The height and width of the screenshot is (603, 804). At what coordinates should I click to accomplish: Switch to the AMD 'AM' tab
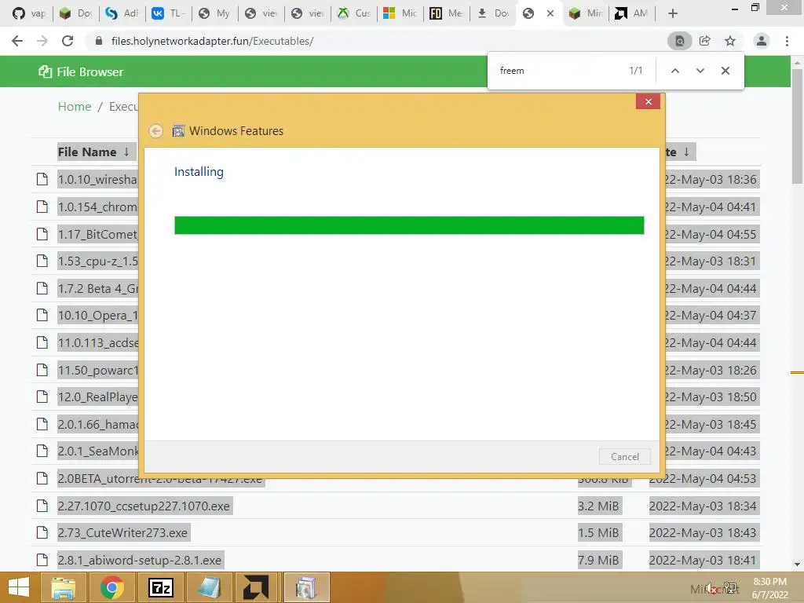(x=632, y=14)
